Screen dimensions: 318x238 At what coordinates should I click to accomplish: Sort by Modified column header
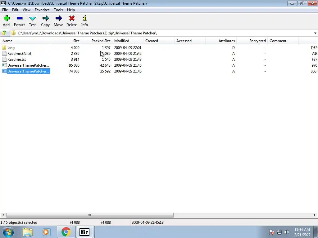pyautogui.click(x=128, y=41)
